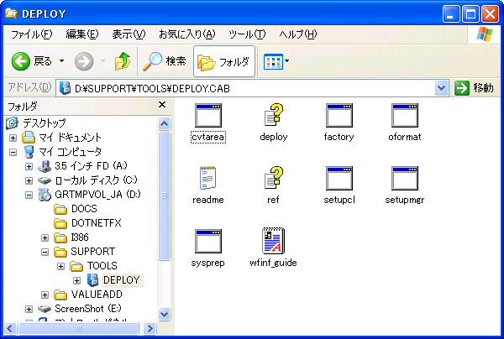504x339 pixels.
Task: Go up one folder level
Action: click(123, 61)
